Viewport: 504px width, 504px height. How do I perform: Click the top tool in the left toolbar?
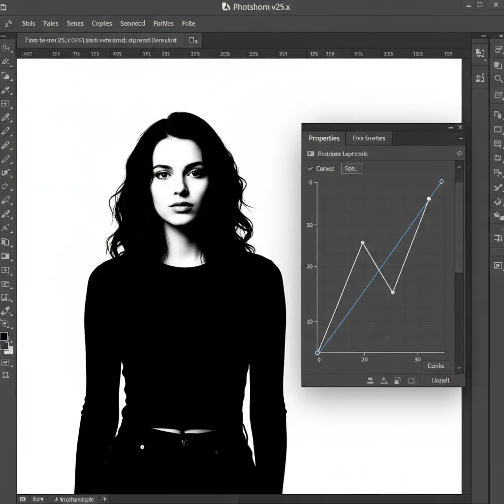6,48
